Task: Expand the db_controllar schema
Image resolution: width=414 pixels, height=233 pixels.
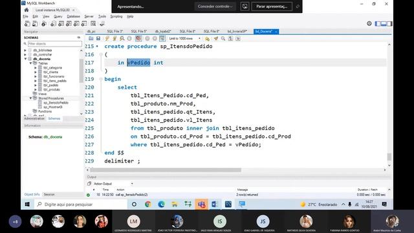Action: [x=25, y=54]
